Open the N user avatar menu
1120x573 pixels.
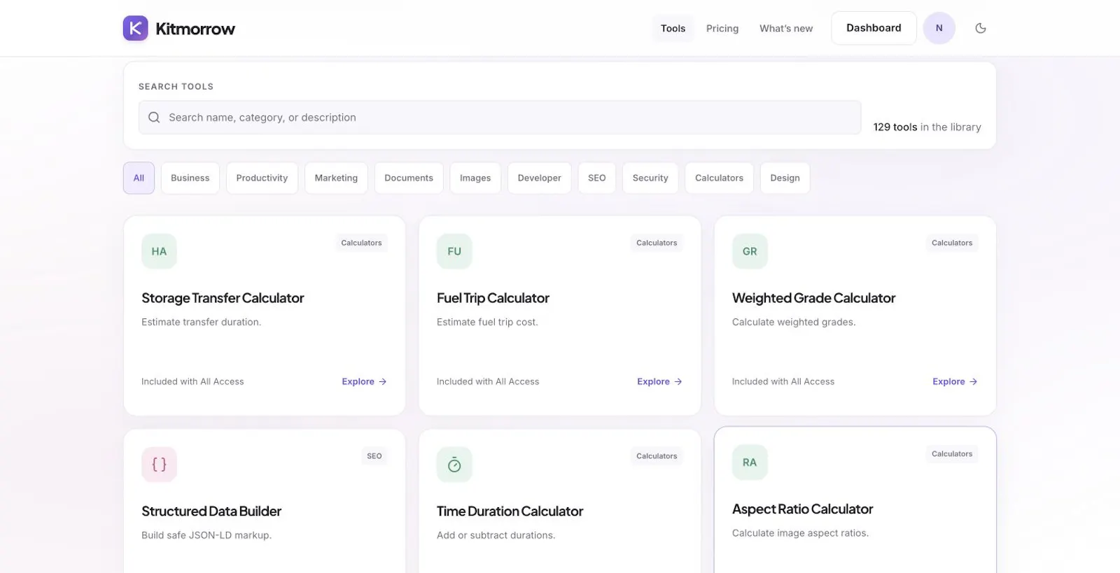(x=939, y=28)
